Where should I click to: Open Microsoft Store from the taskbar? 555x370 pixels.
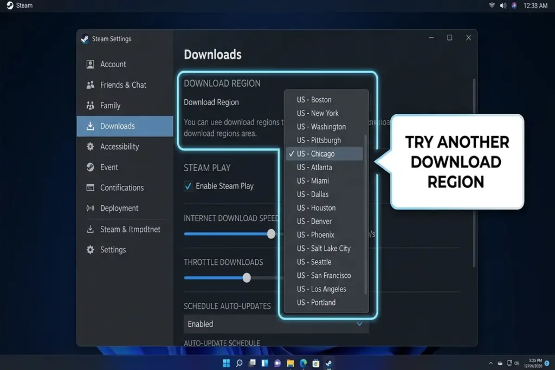pyautogui.click(x=316, y=363)
